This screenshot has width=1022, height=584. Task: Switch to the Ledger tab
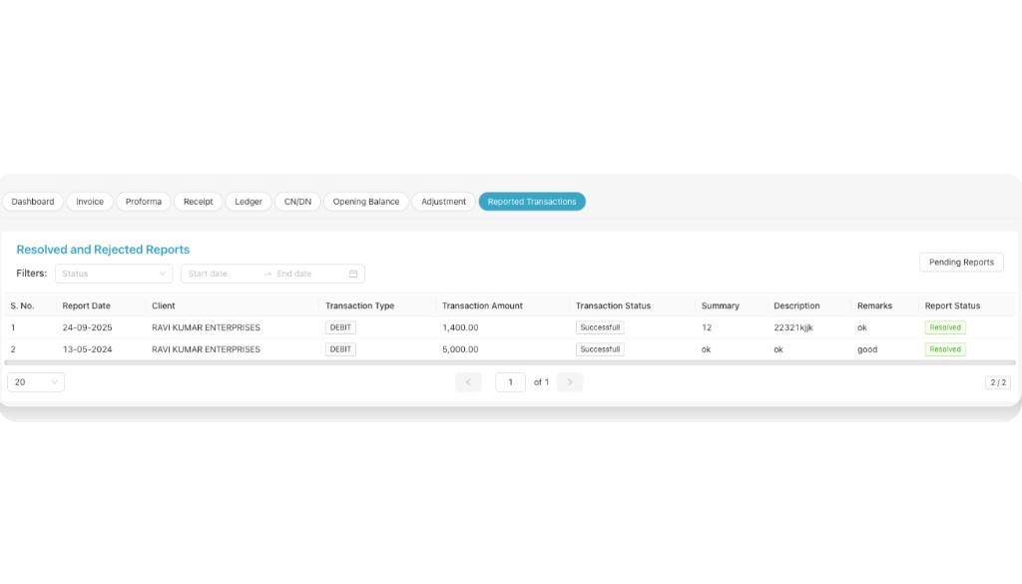pyautogui.click(x=248, y=201)
